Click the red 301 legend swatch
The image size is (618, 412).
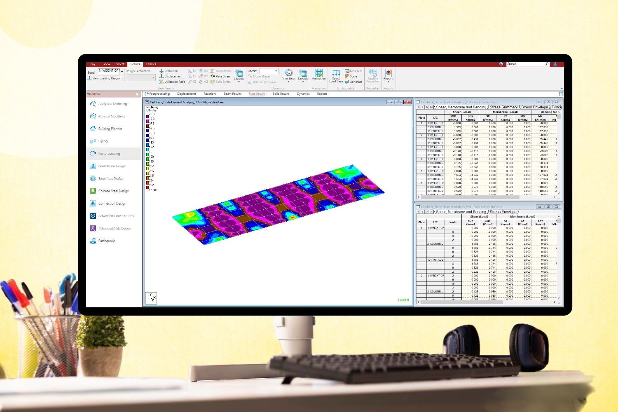click(147, 187)
